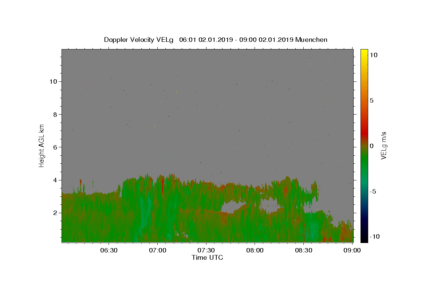Click the height tick label 10

pos(54,81)
